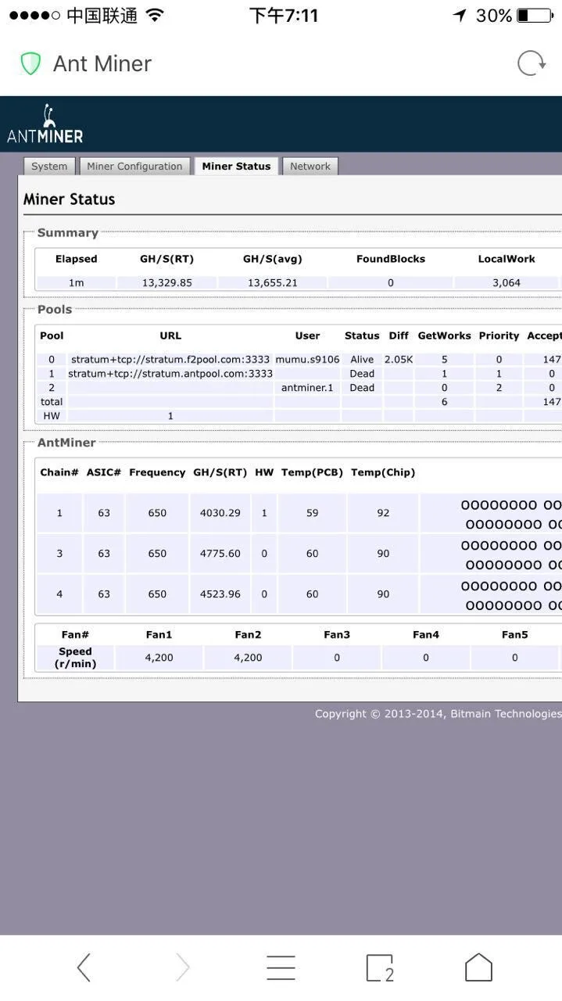Click LocalWork value 3,064
The width and height of the screenshot is (562, 1001).
point(507,283)
